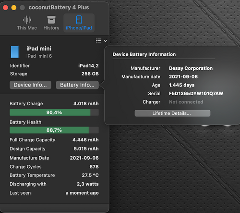Switch to the This Mac tab label
Viewport: 240px width, 213px height.
coord(27,28)
